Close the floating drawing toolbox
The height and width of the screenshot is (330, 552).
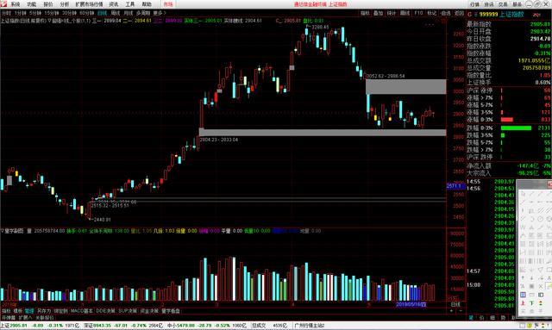click(549, 184)
